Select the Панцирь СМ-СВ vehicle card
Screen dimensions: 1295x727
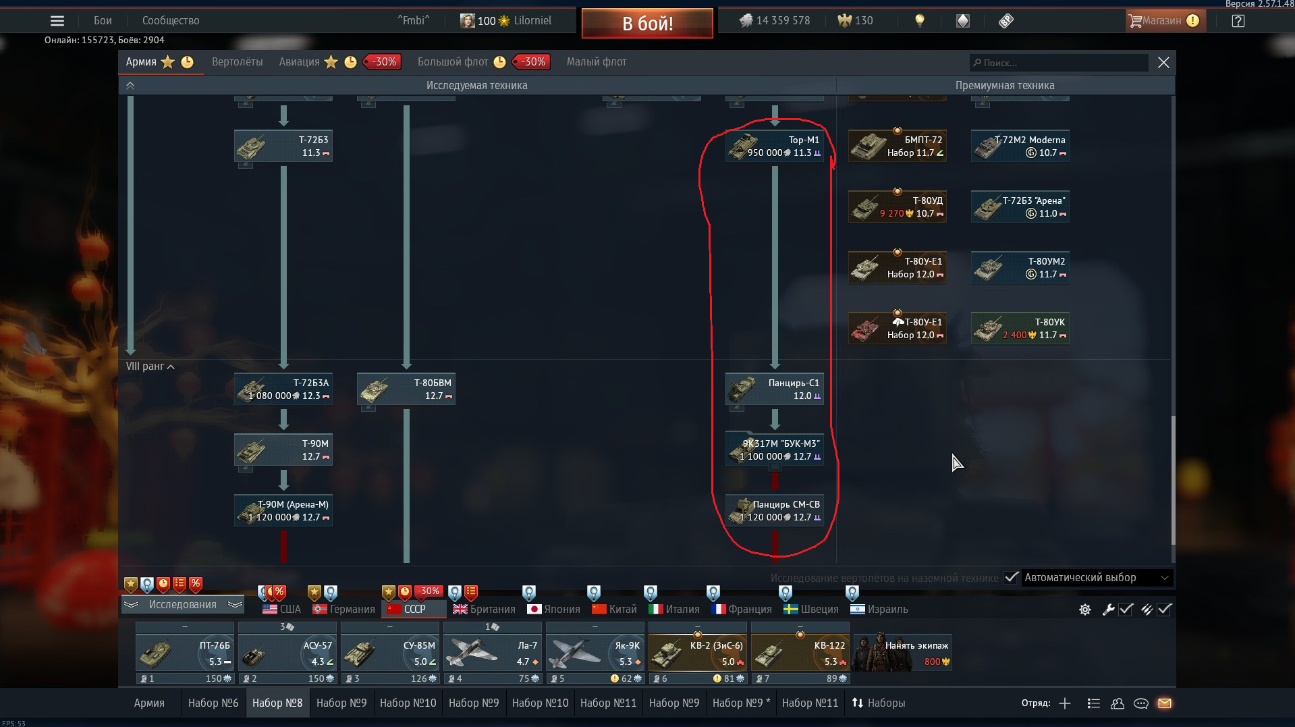click(x=775, y=511)
